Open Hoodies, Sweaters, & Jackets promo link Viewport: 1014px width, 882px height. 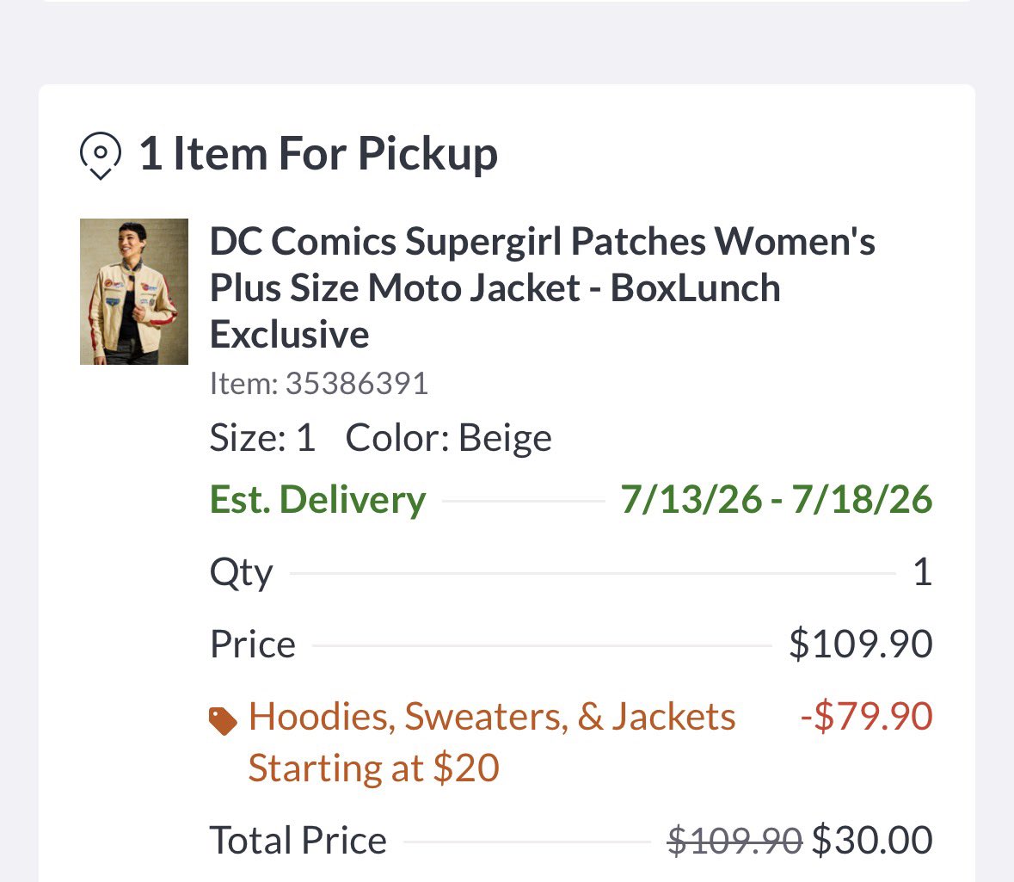coord(492,717)
